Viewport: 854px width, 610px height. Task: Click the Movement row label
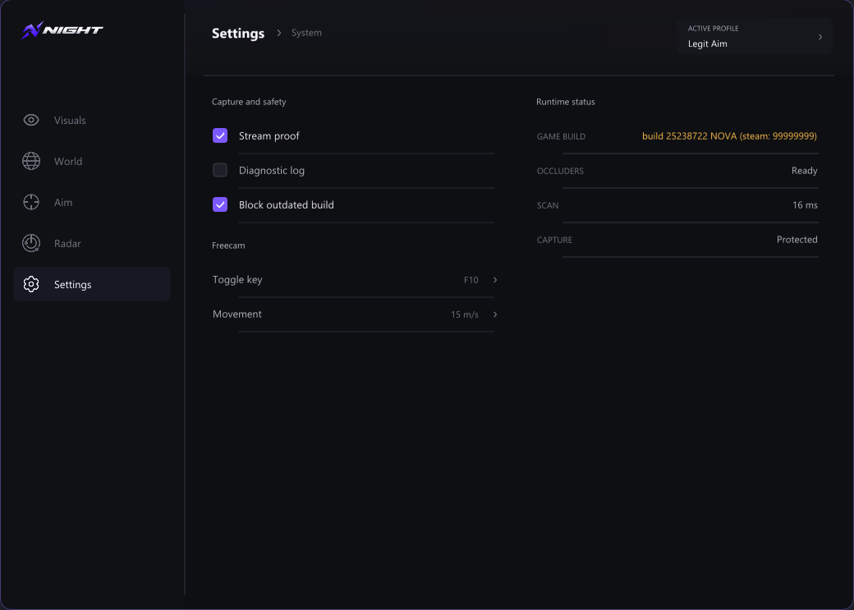[x=237, y=314]
